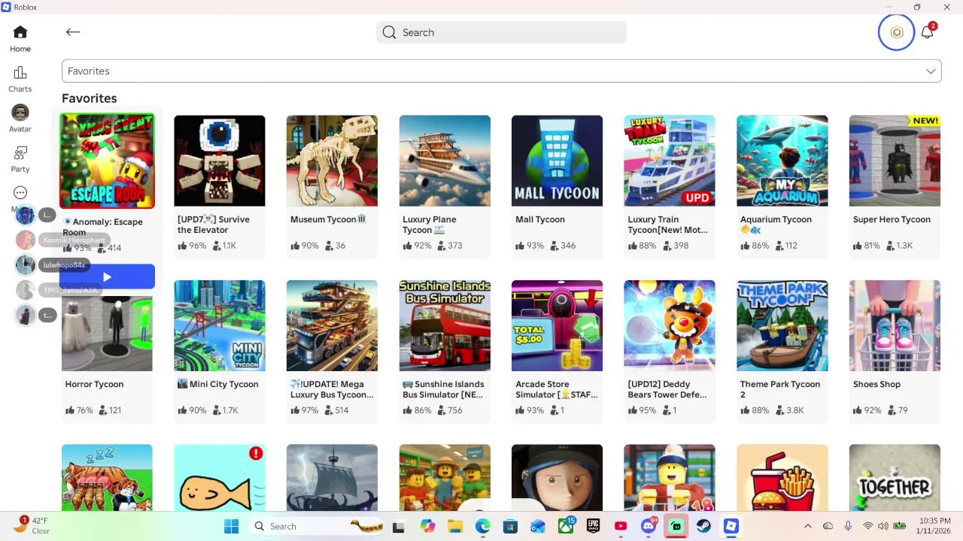
Task: Click the 'Aquarium Tycoon' title text
Action: point(776,219)
